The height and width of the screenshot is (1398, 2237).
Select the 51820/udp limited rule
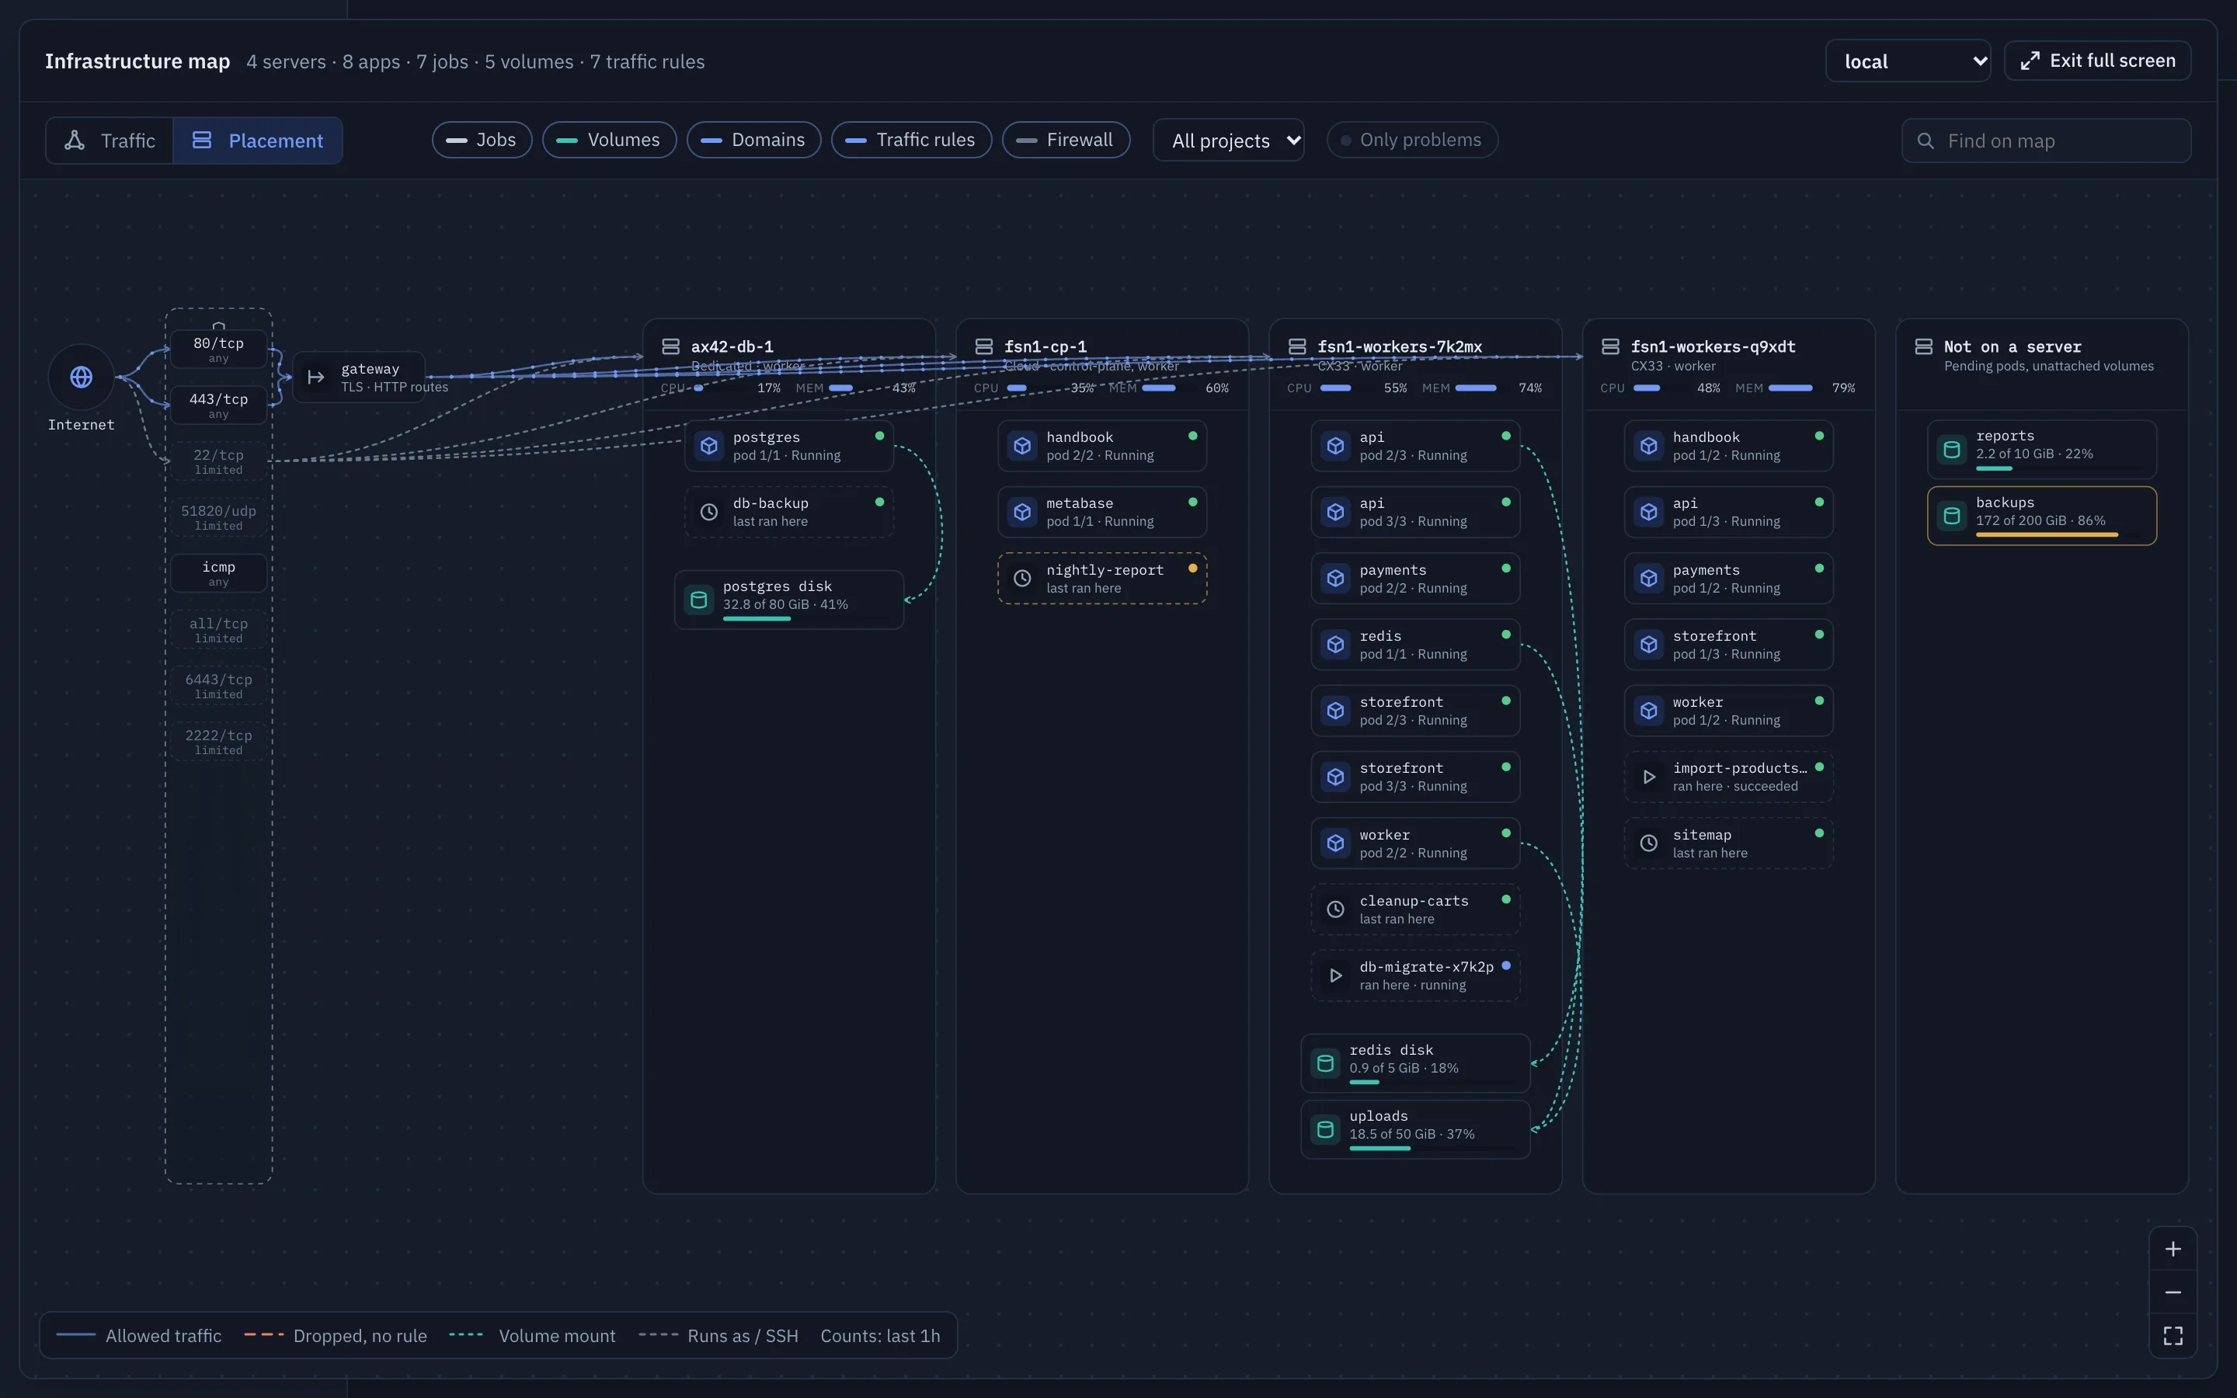point(219,516)
